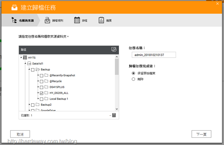Go to the archive rules step

pyautogui.click(x=54, y=20)
